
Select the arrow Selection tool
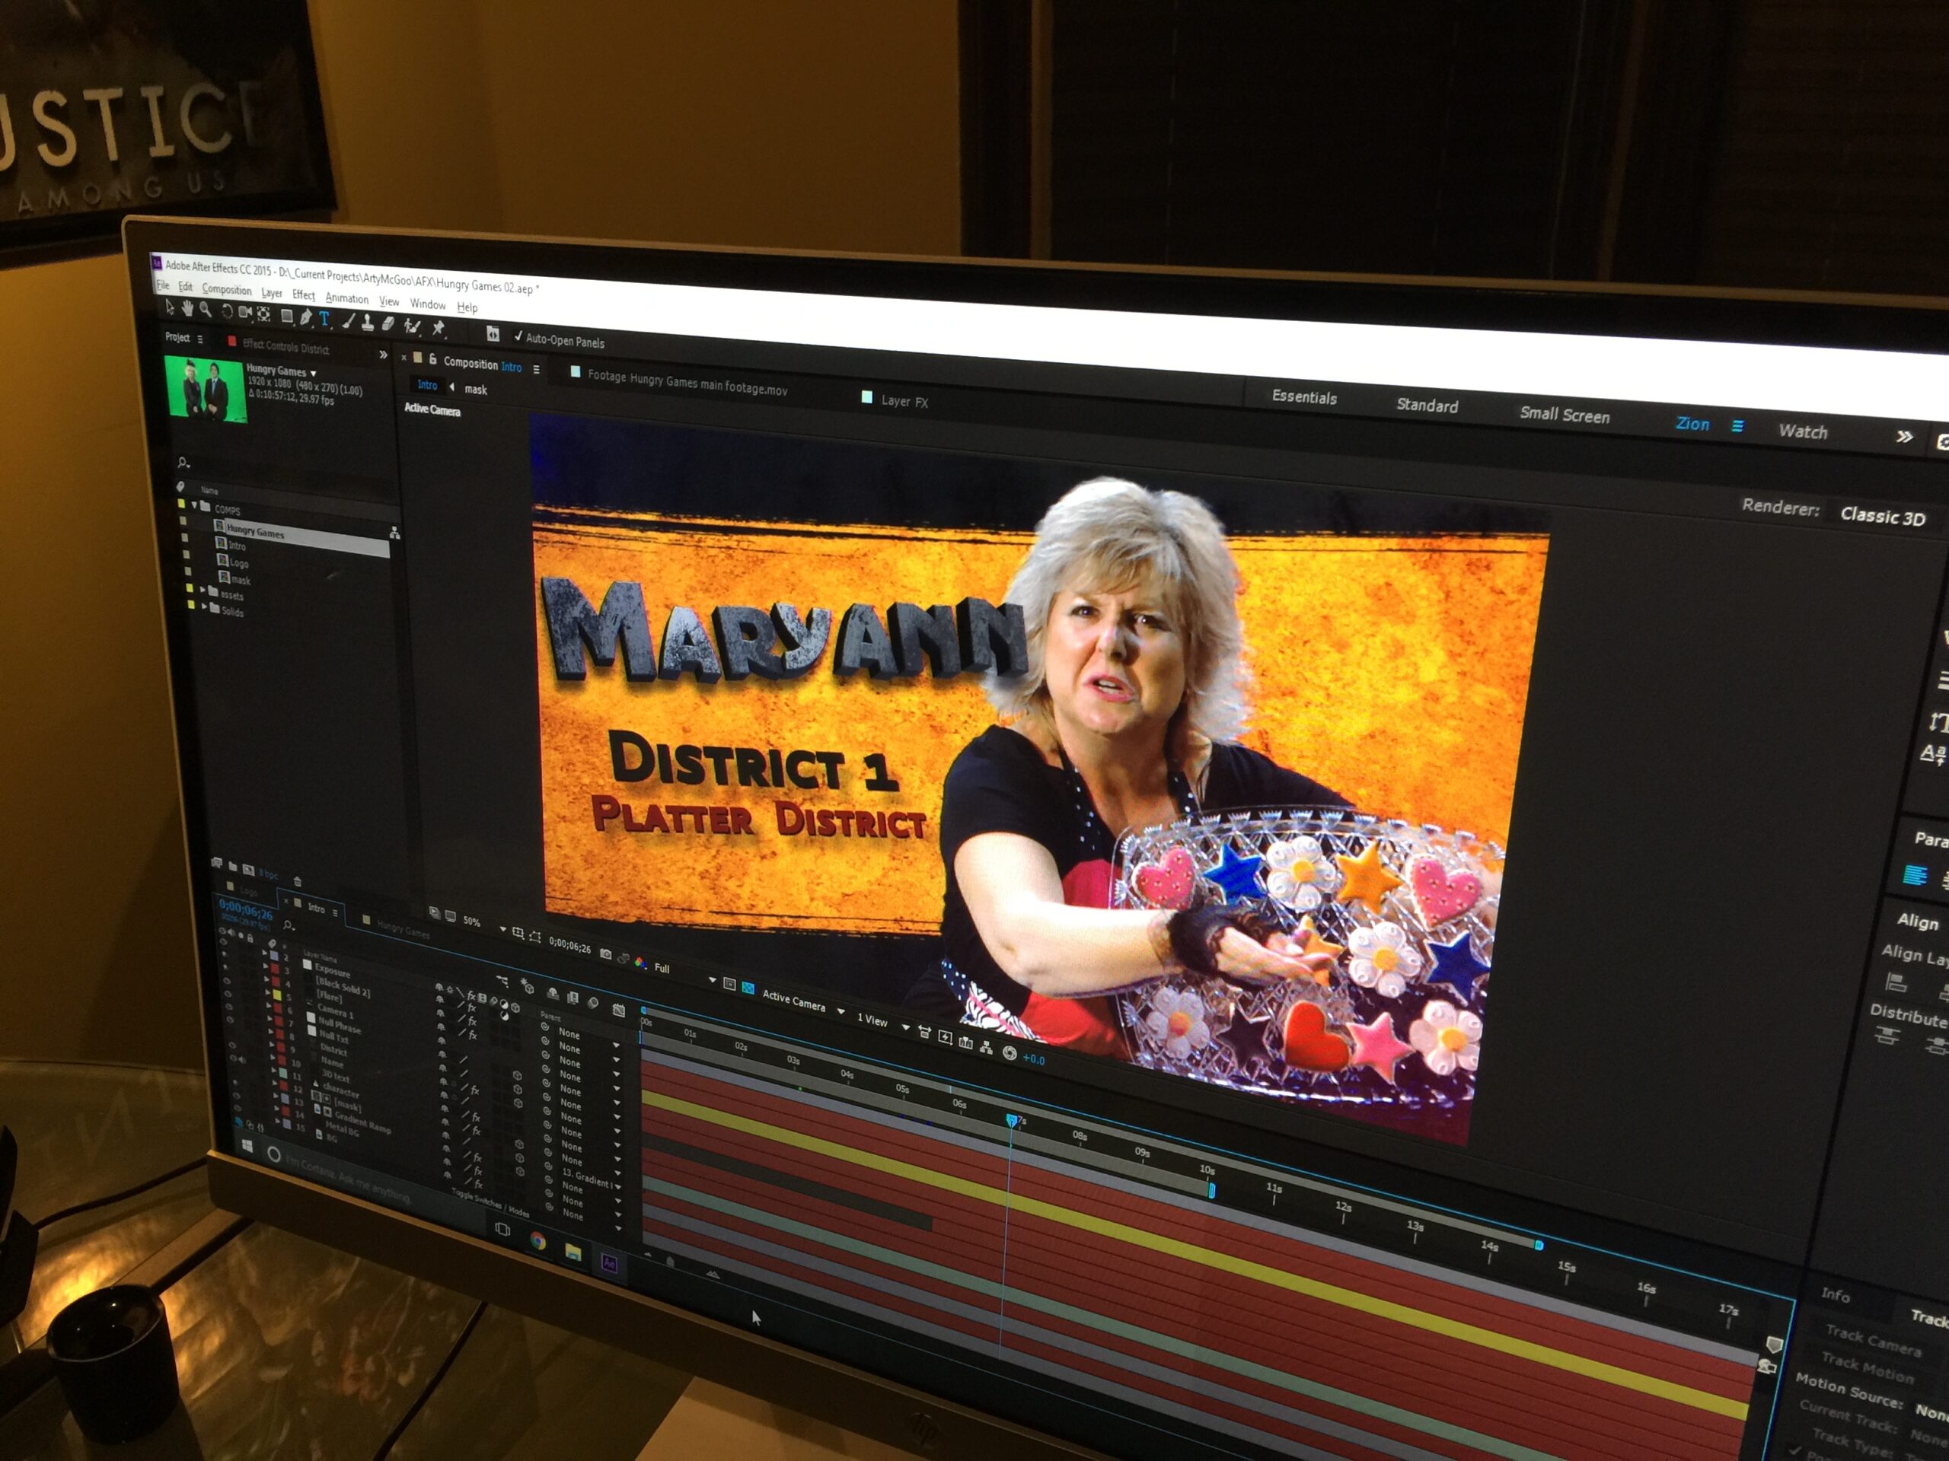[x=170, y=307]
